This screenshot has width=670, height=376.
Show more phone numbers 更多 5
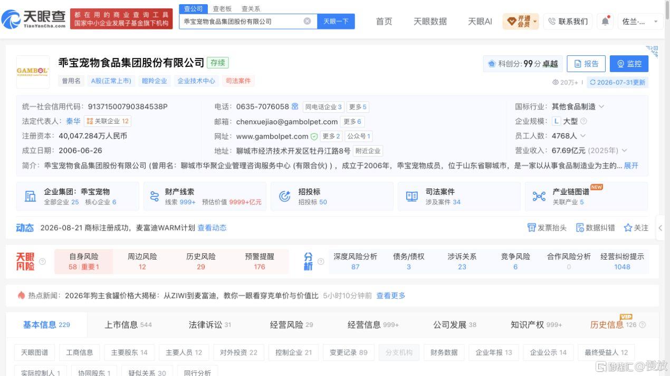(358, 107)
